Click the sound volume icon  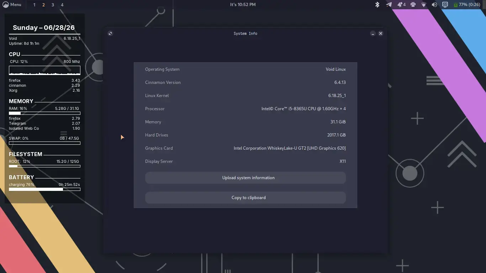pos(434,5)
